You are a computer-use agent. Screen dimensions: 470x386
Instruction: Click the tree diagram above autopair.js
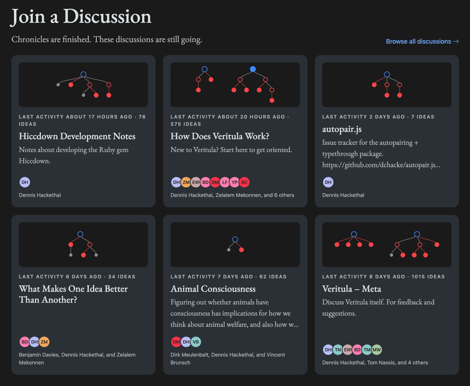[x=387, y=85]
